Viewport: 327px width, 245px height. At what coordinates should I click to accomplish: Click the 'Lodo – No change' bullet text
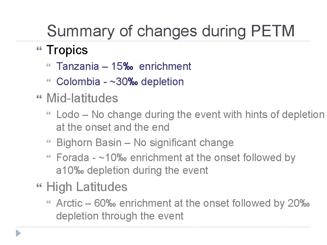click(x=190, y=121)
